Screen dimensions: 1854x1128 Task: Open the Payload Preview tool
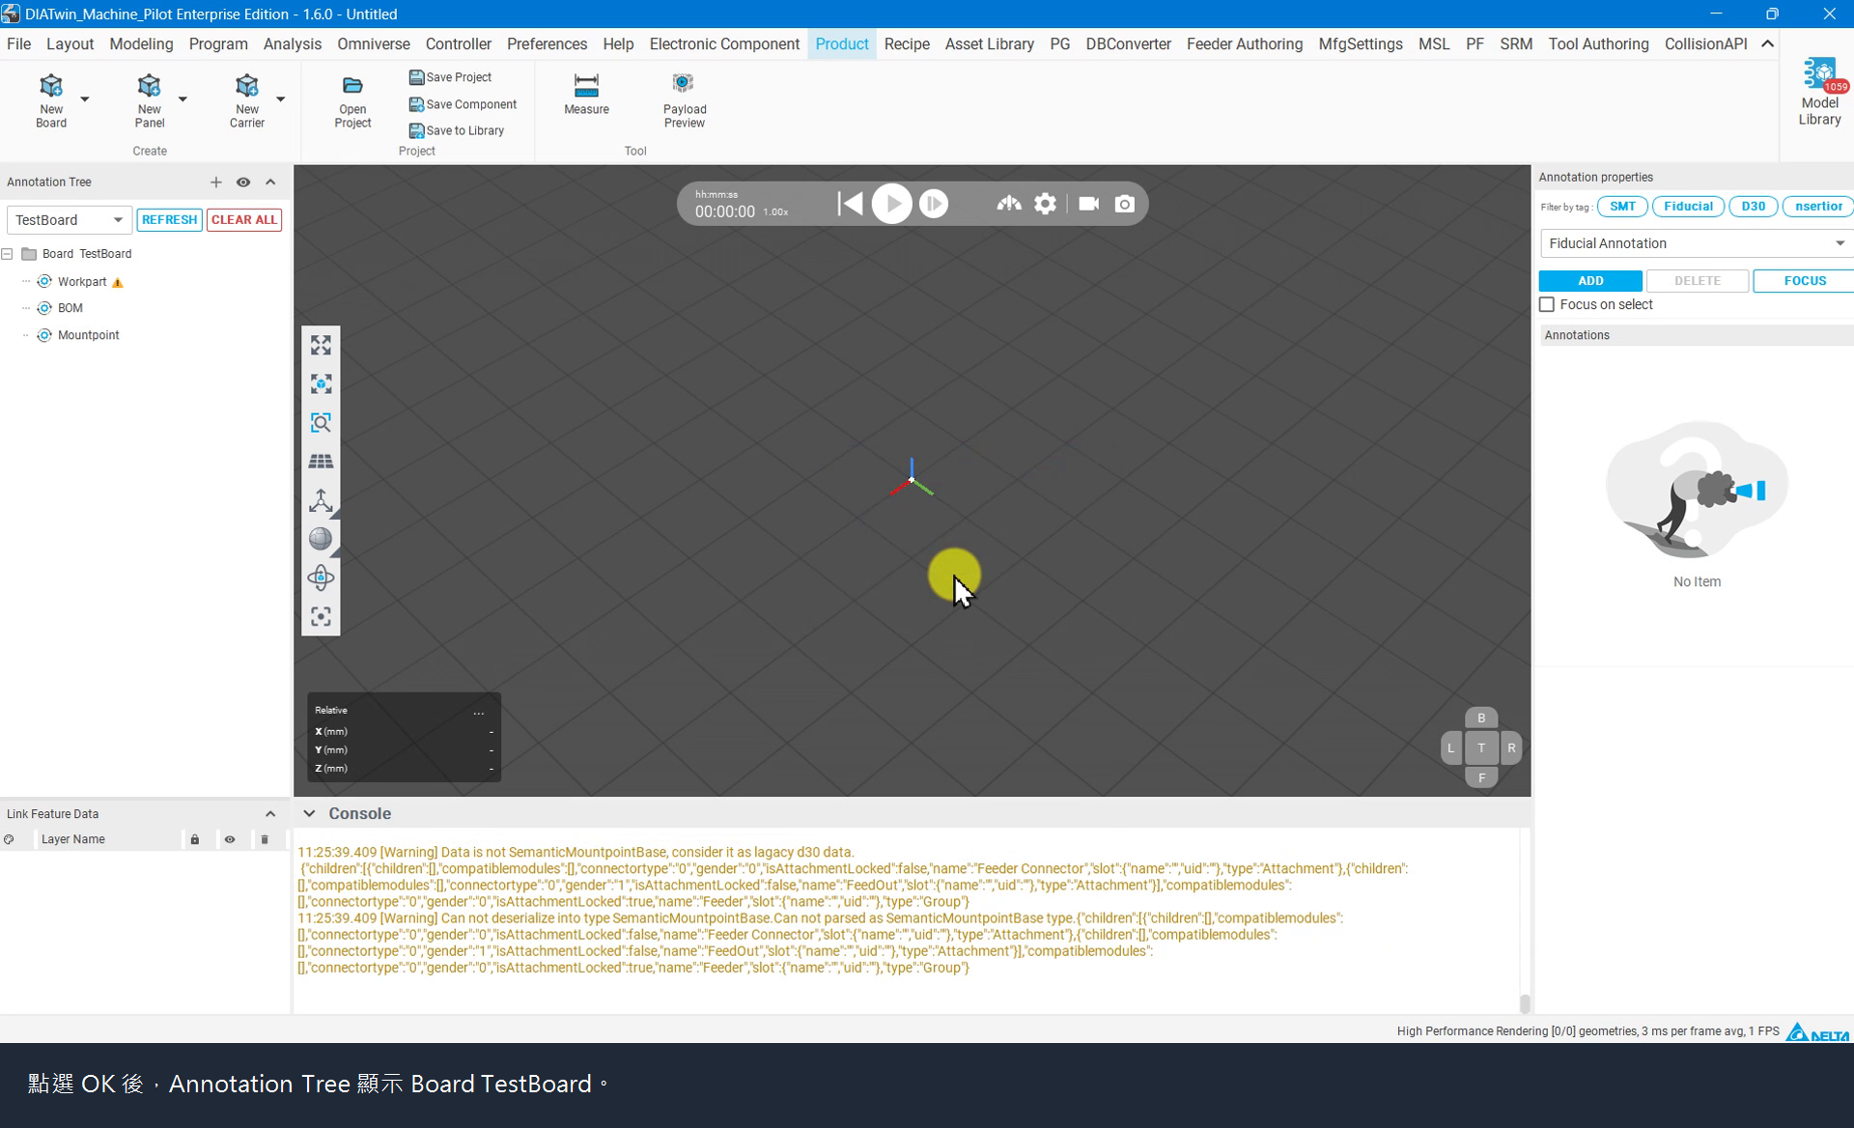point(685,99)
